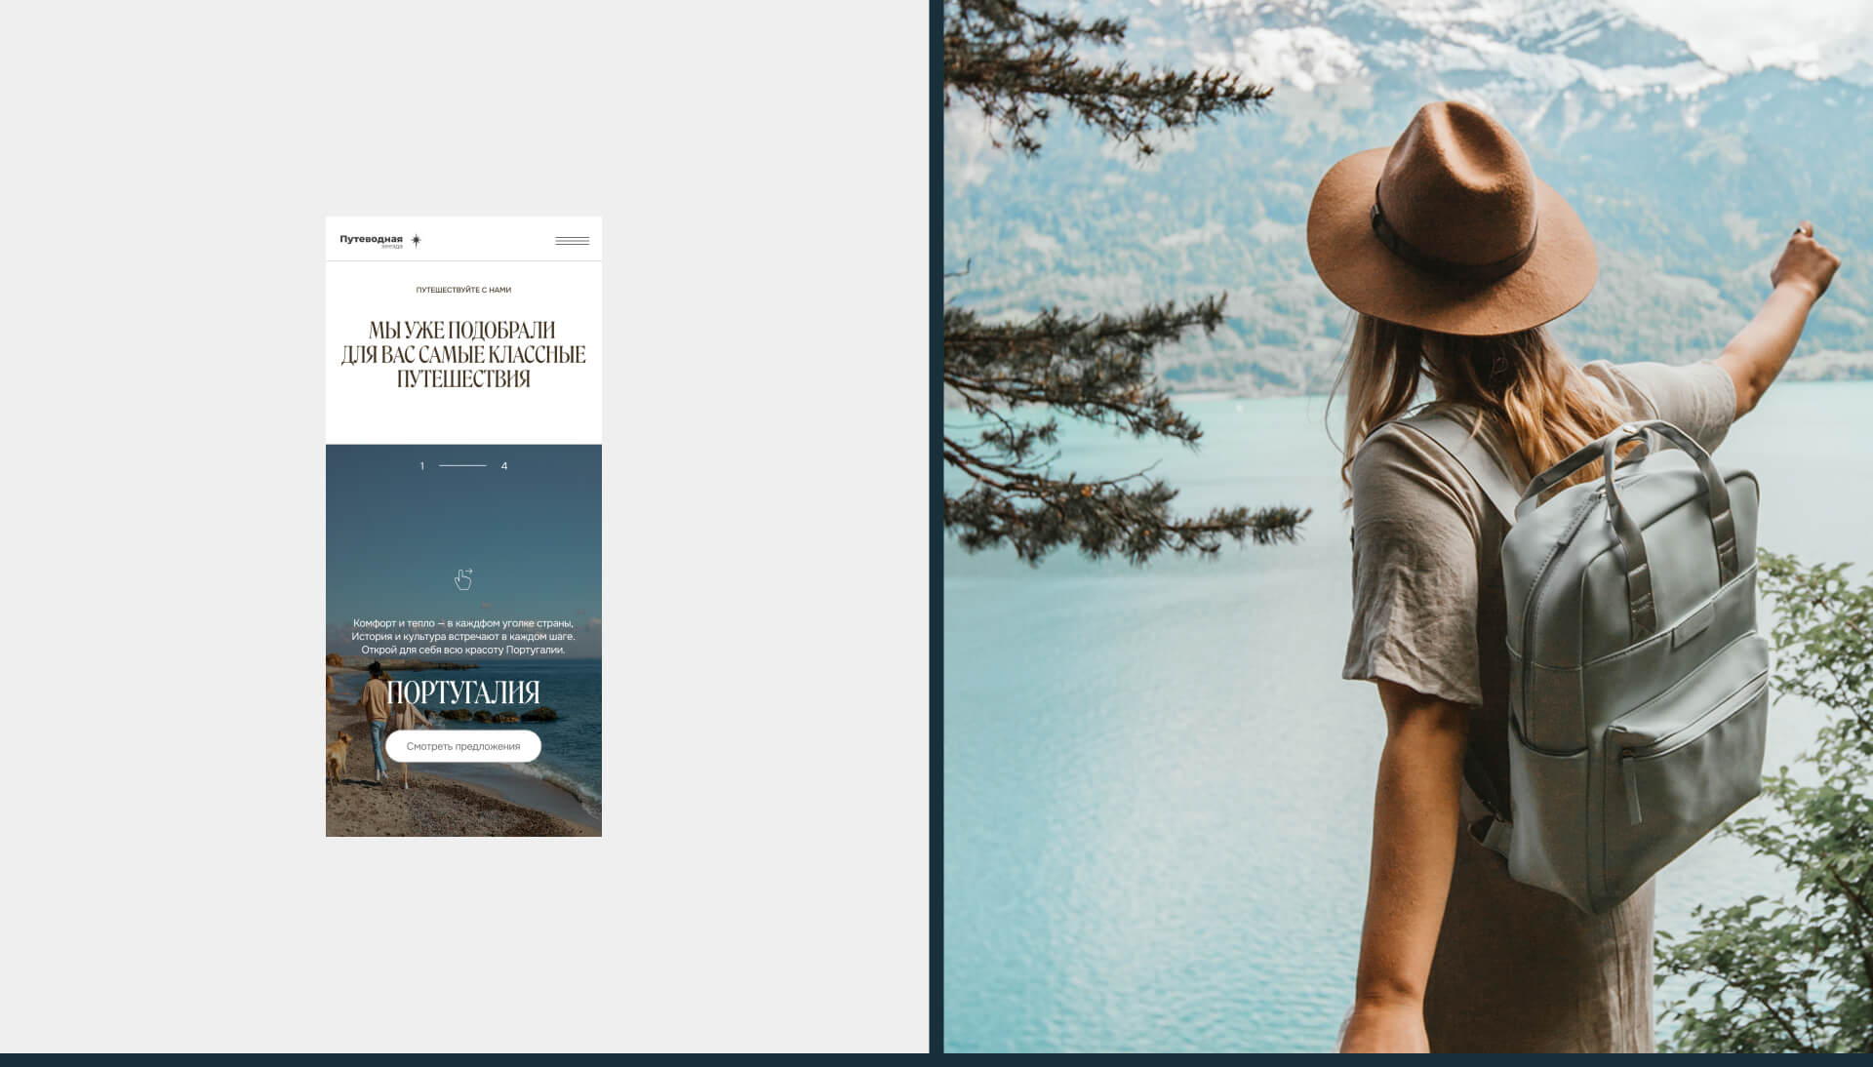Screen dimensions: 1873x1067
Task: Click the slider progress line
Action: point(462,466)
